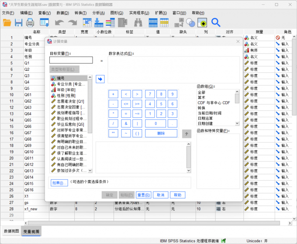Click the 重置(R) reset button
This screenshot has height=244, width=297.
pyautogui.click(x=144, y=195)
